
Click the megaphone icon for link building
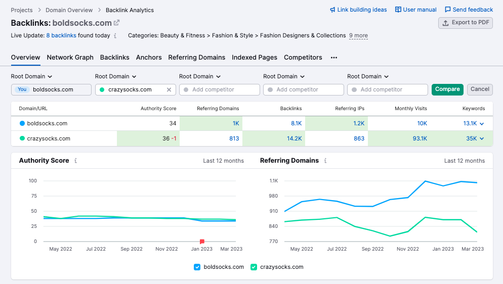coord(332,10)
